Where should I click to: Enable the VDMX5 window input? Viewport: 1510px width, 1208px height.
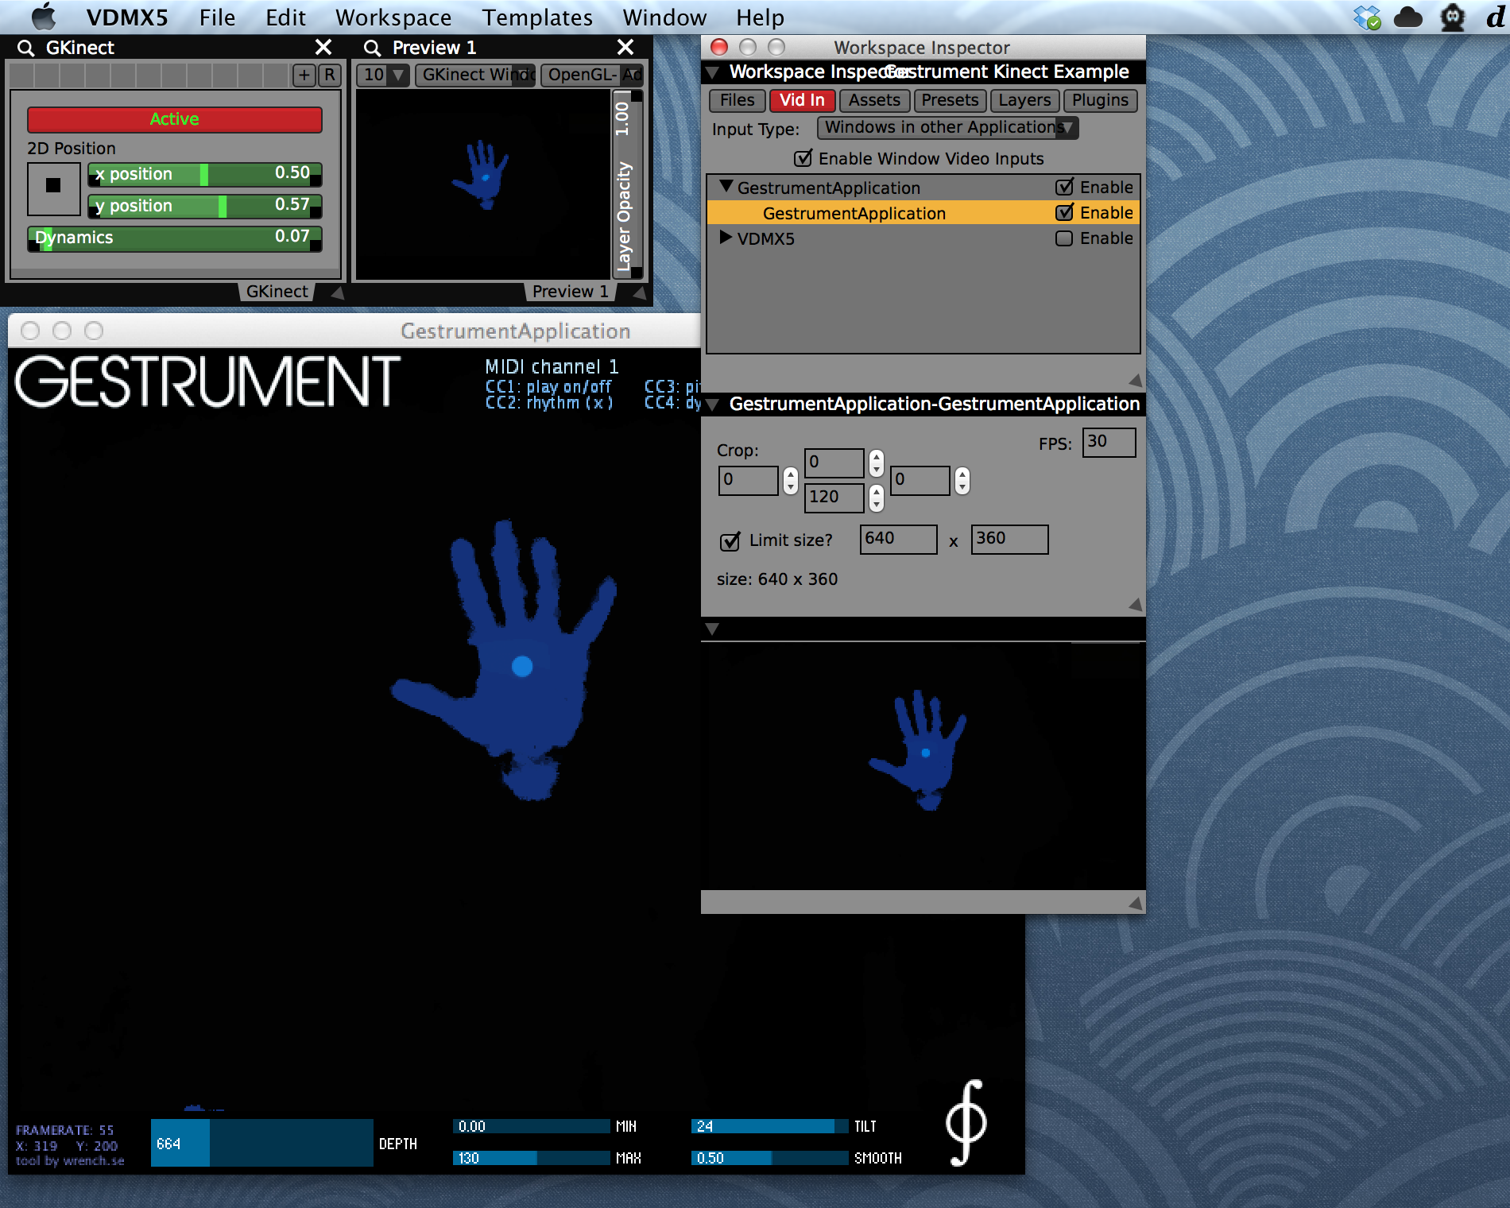click(1064, 238)
